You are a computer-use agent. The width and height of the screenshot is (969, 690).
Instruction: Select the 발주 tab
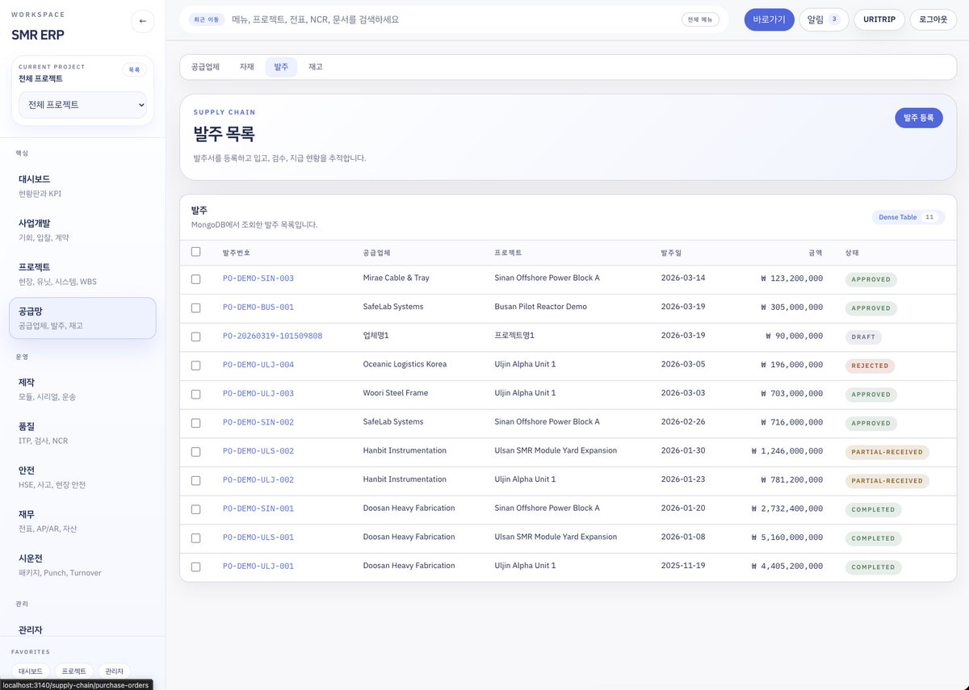pos(281,67)
